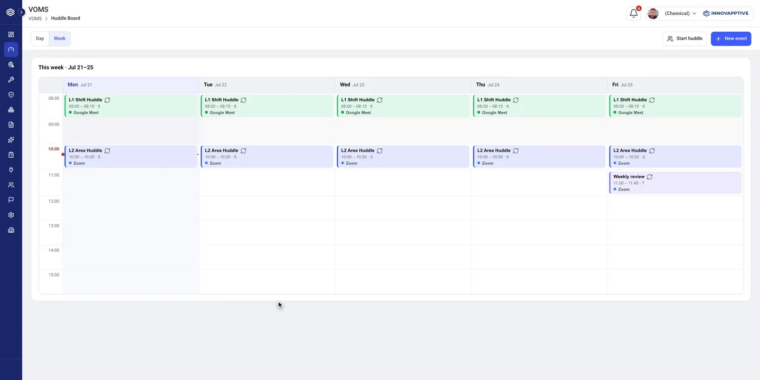Open the clipboard icon in sidebar
760x380 pixels.
(11, 155)
